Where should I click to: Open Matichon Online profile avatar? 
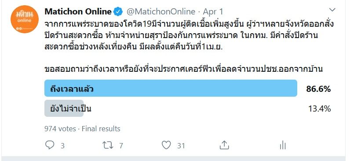tap(24, 19)
